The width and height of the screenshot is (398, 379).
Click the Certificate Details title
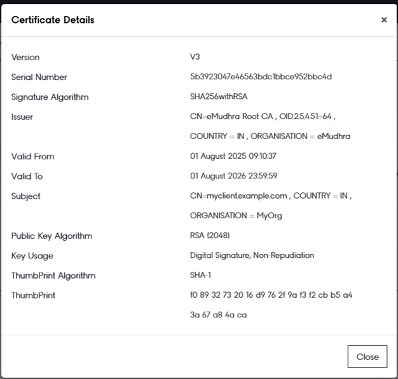pos(53,20)
